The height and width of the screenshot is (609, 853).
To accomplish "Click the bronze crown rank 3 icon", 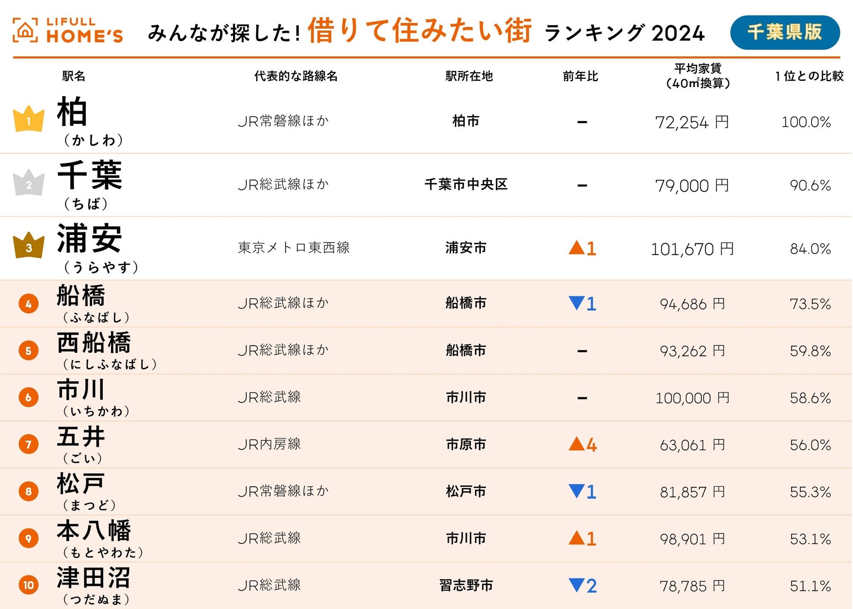I will 29,246.
